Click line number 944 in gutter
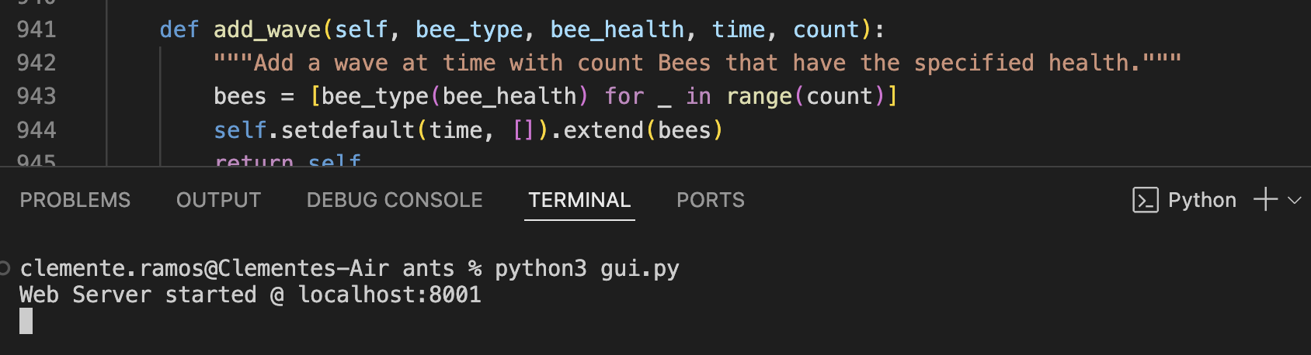 click(37, 129)
